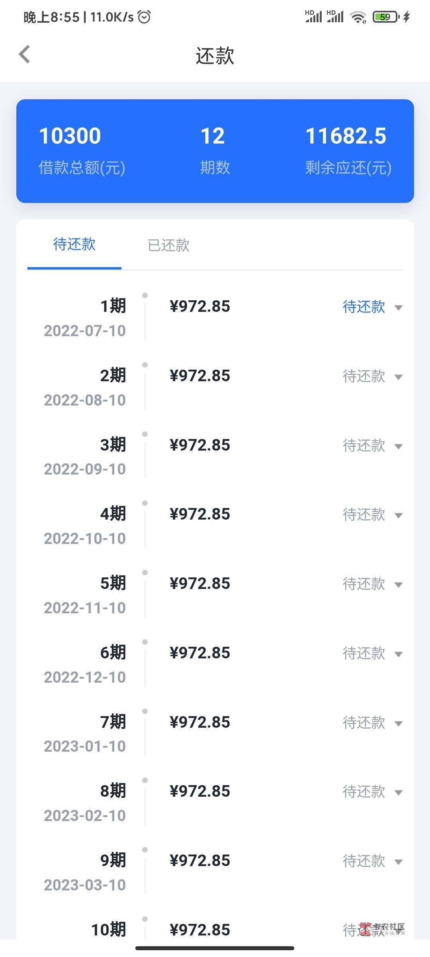Viewport: 430px width, 957px height.
Task: Tap 待还款 status for 2022-08-10 installment
Action: 364,376
